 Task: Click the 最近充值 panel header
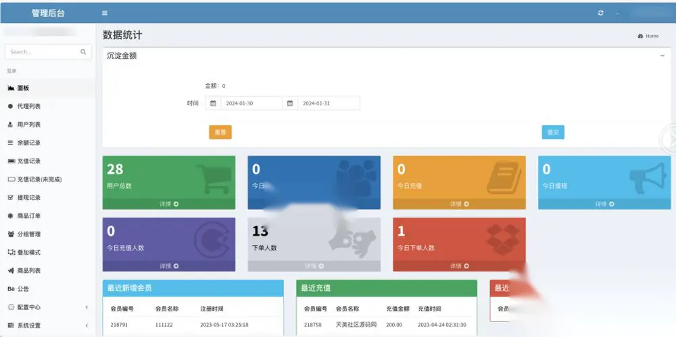click(387, 288)
